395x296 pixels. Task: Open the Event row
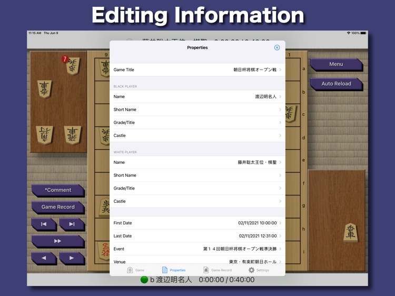(197, 249)
